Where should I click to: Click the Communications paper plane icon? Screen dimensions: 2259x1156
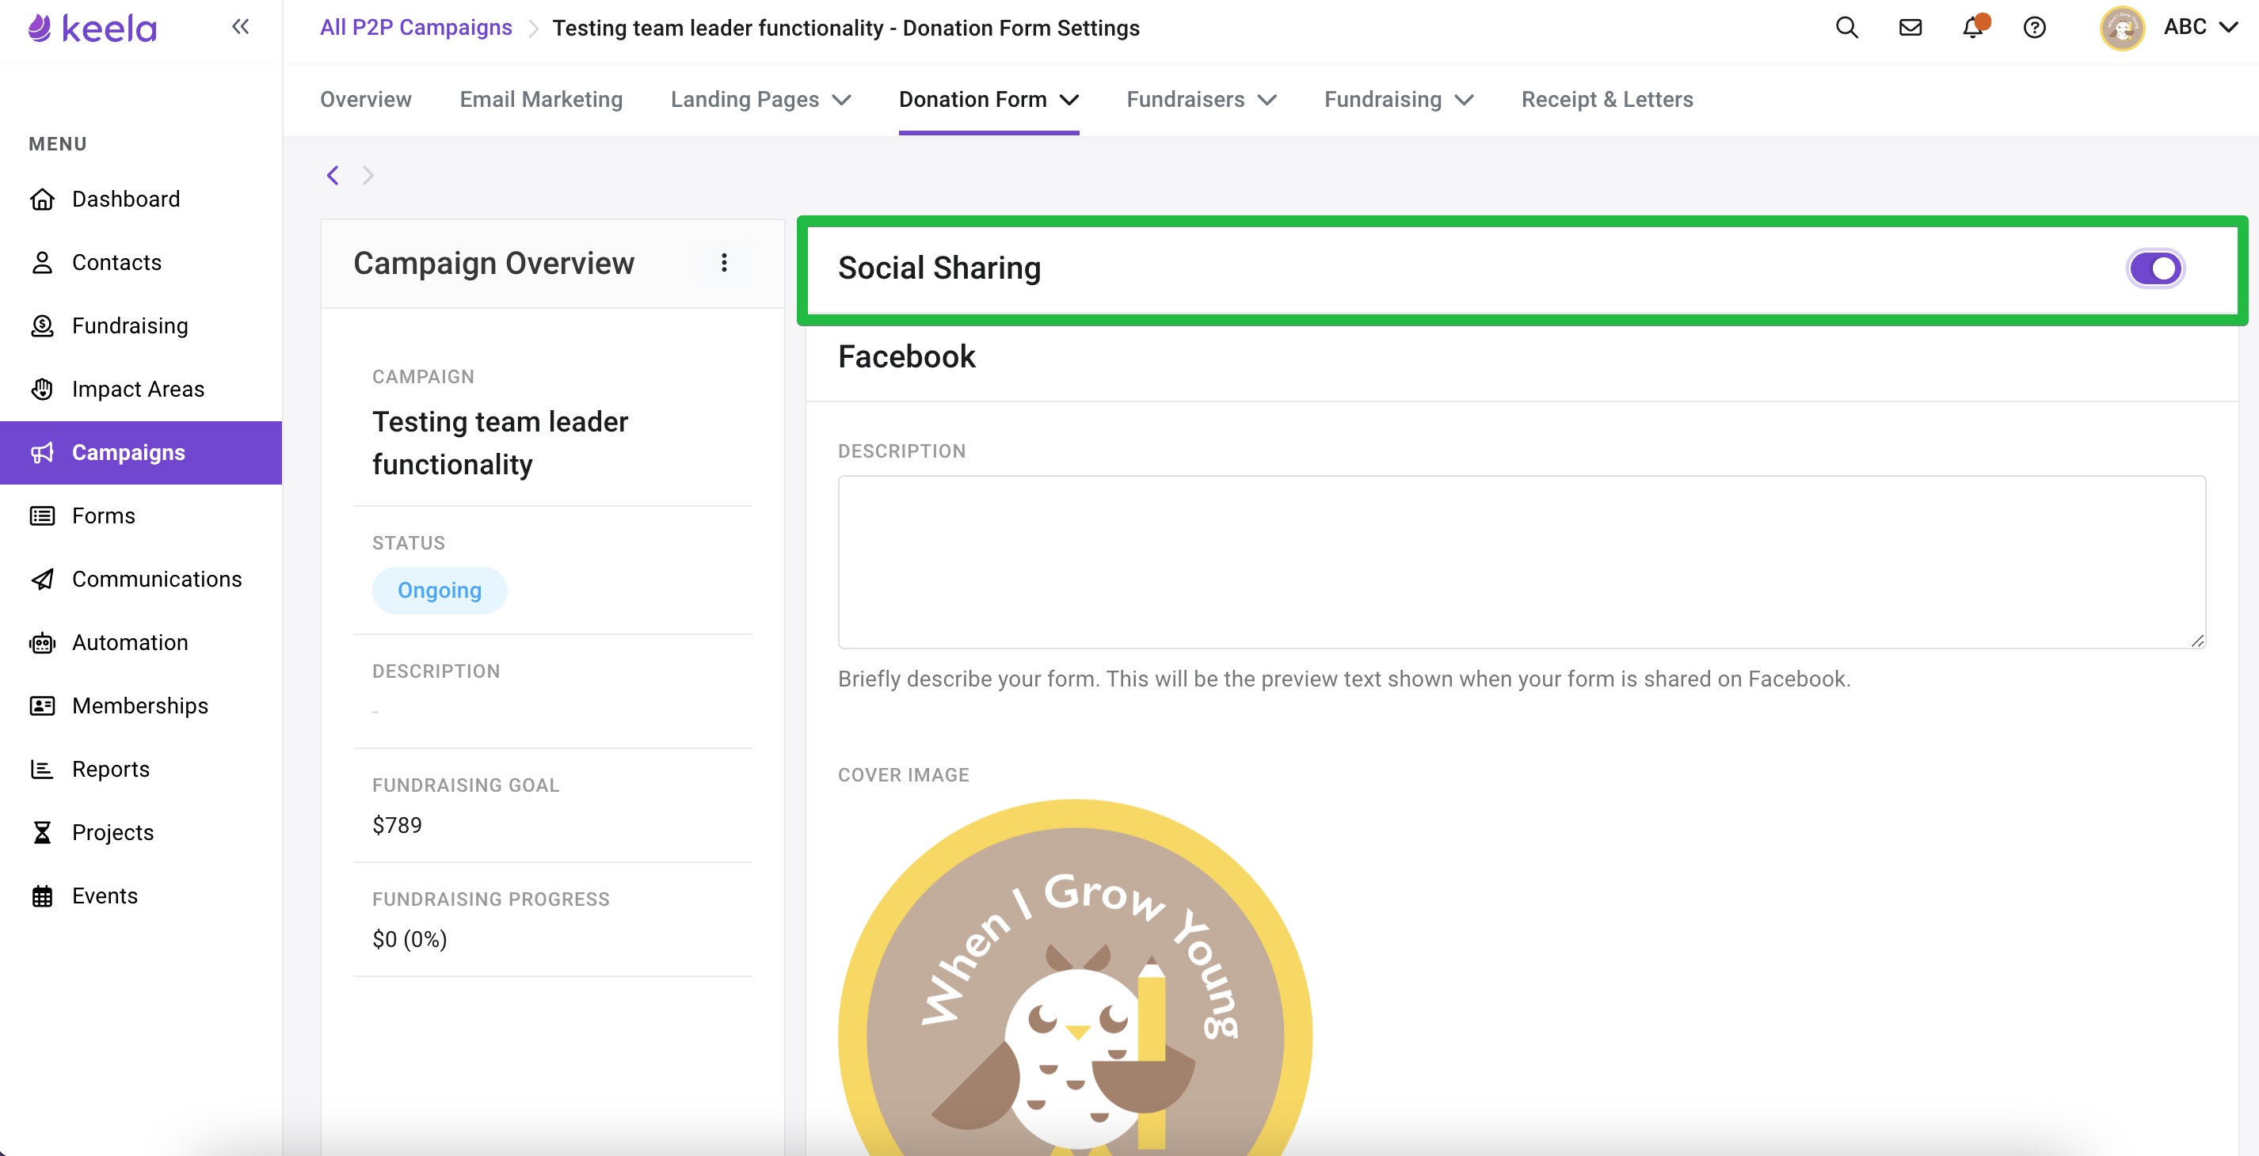42,580
